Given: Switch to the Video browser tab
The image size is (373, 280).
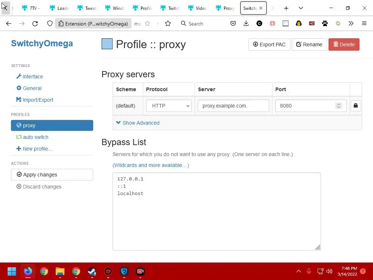Looking at the screenshot, I should [198, 8].
